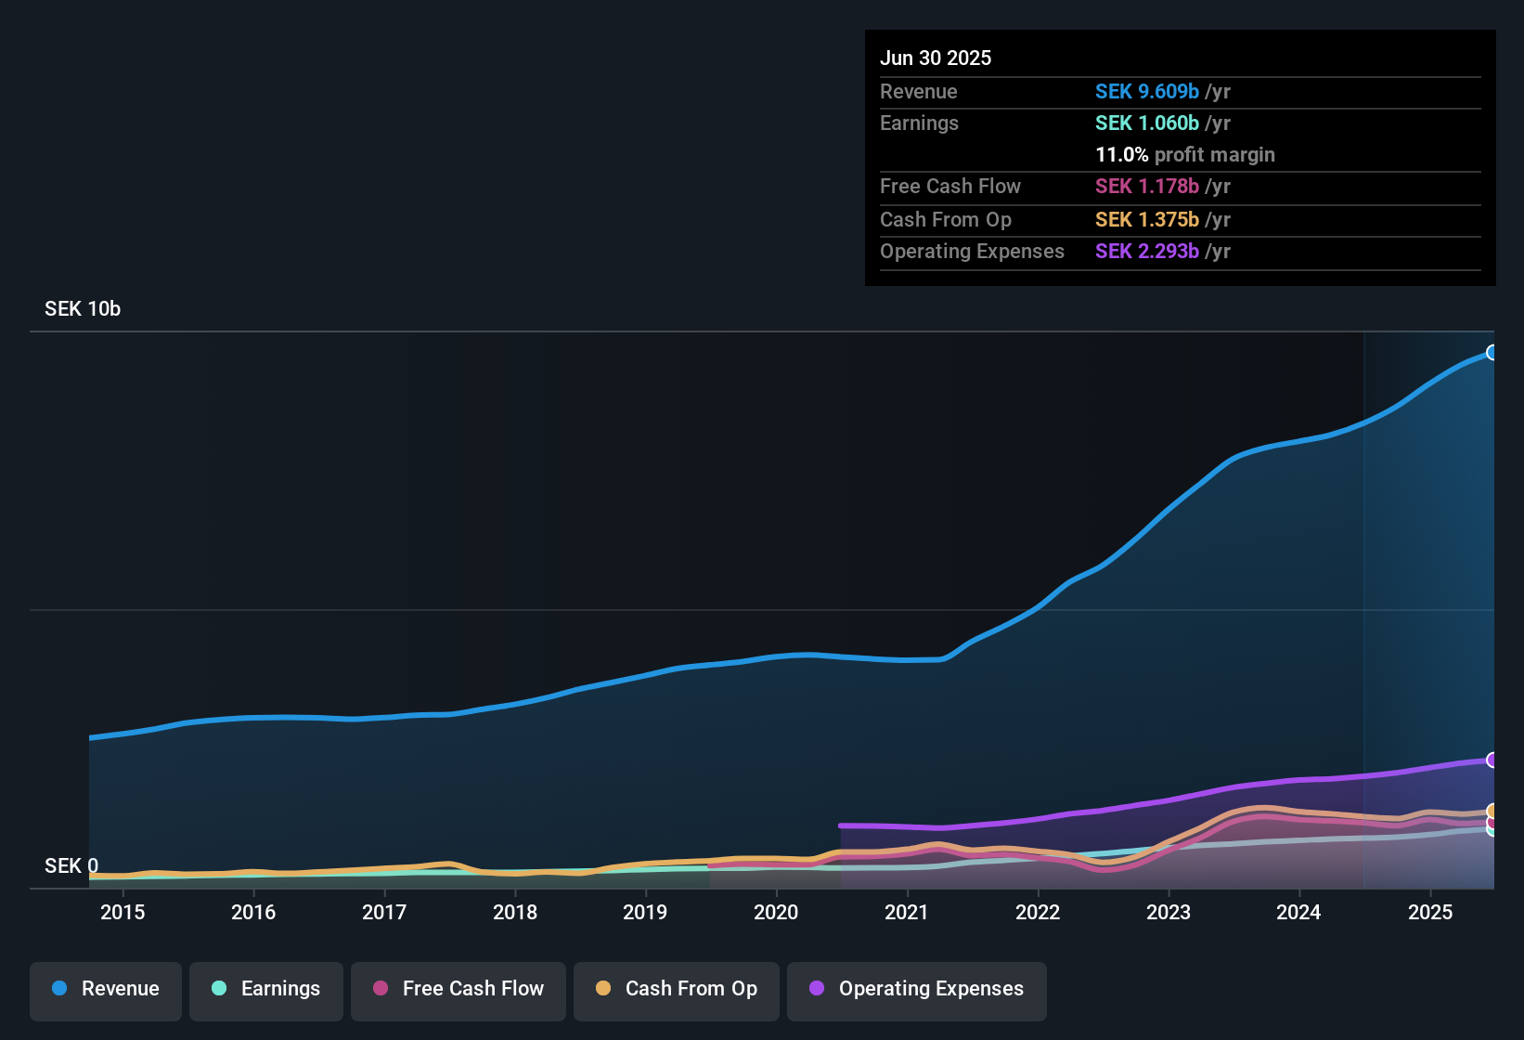Click the SEK 9.609b Revenue value
Viewport: 1524px width, 1040px height.
[1147, 91]
